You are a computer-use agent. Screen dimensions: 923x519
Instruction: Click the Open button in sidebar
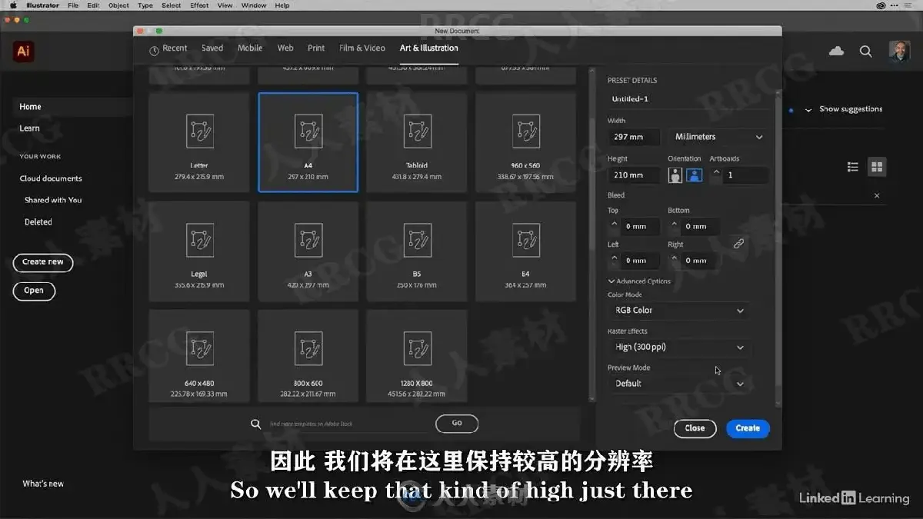[34, 291]
